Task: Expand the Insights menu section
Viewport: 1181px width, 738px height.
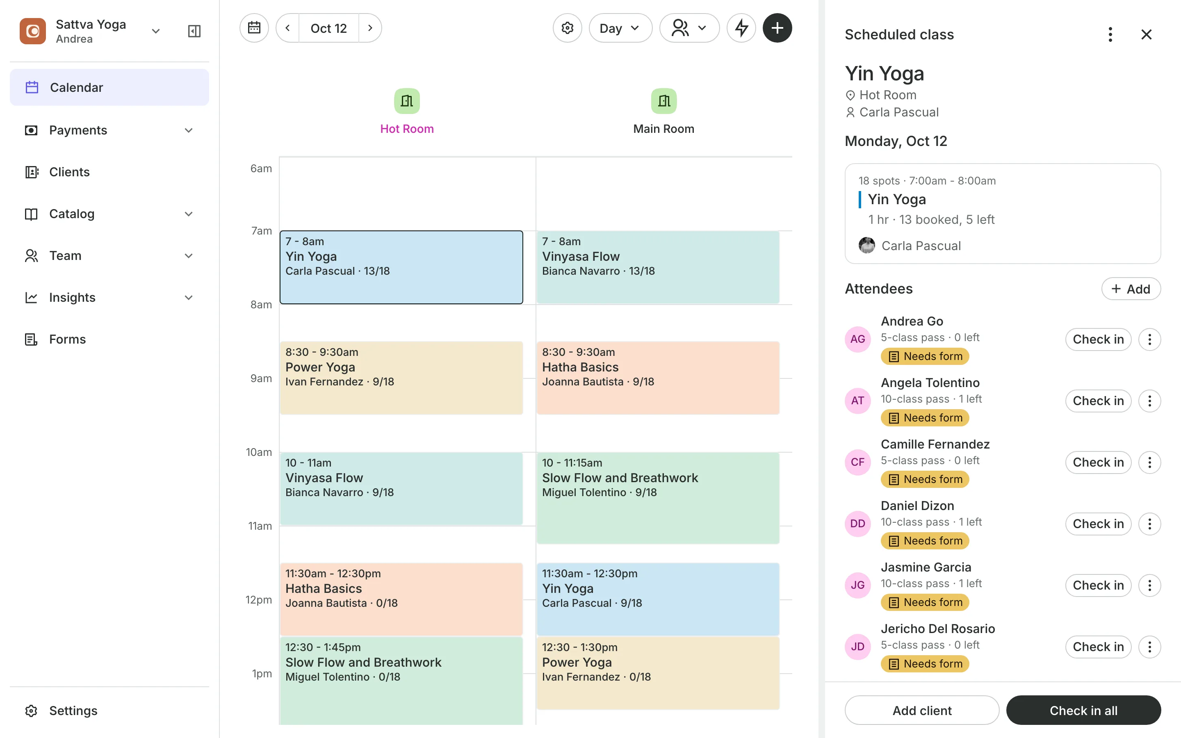Action: (188, 298)
